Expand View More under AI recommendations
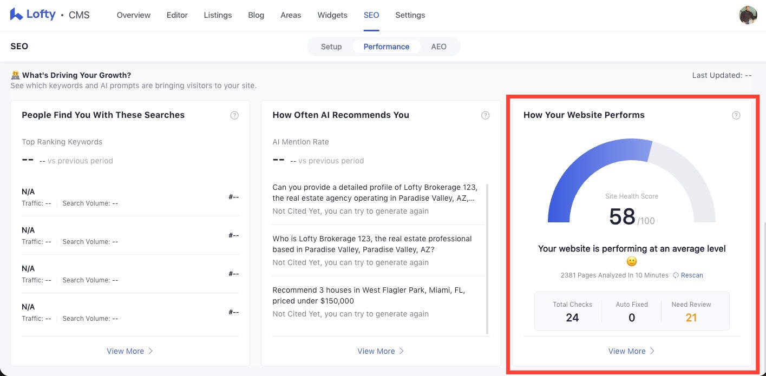Viewport: 766px width, 376px height. point(381,351)
